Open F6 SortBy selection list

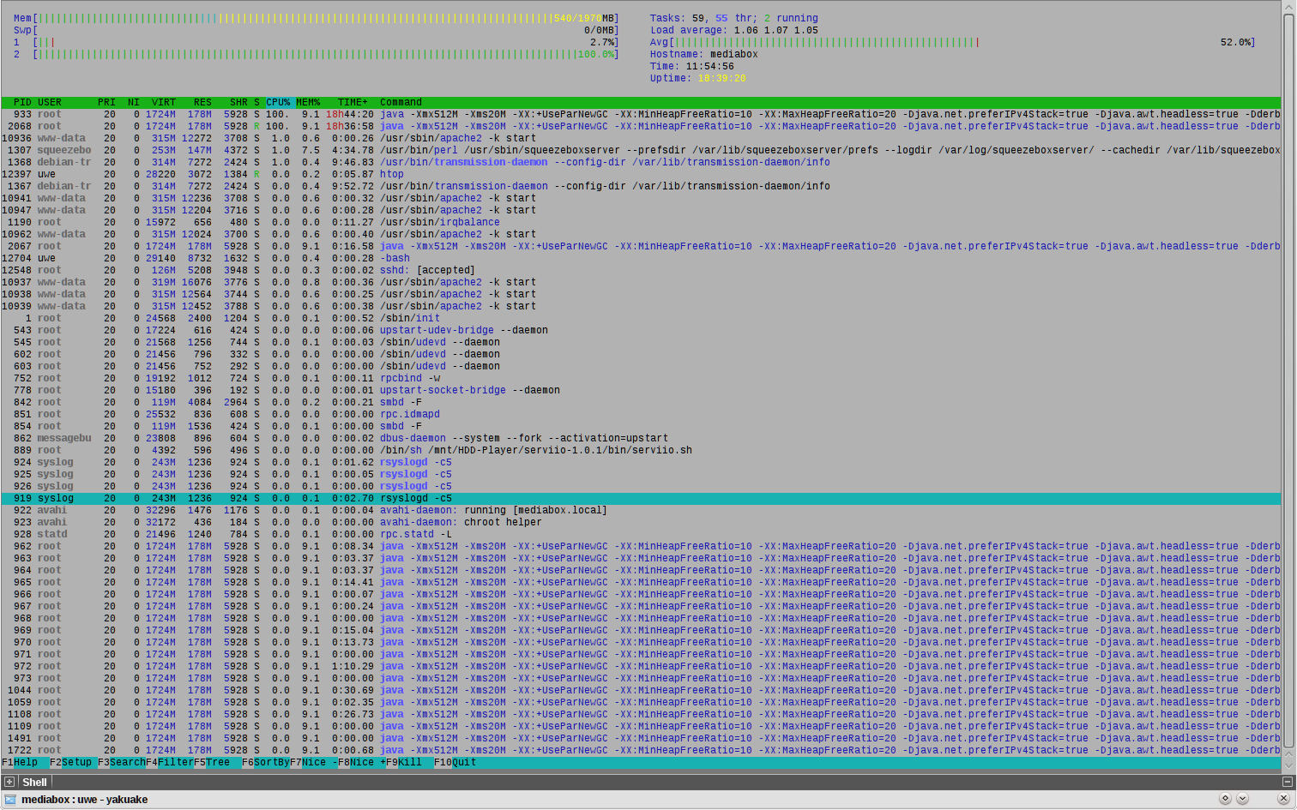point(266,762)
